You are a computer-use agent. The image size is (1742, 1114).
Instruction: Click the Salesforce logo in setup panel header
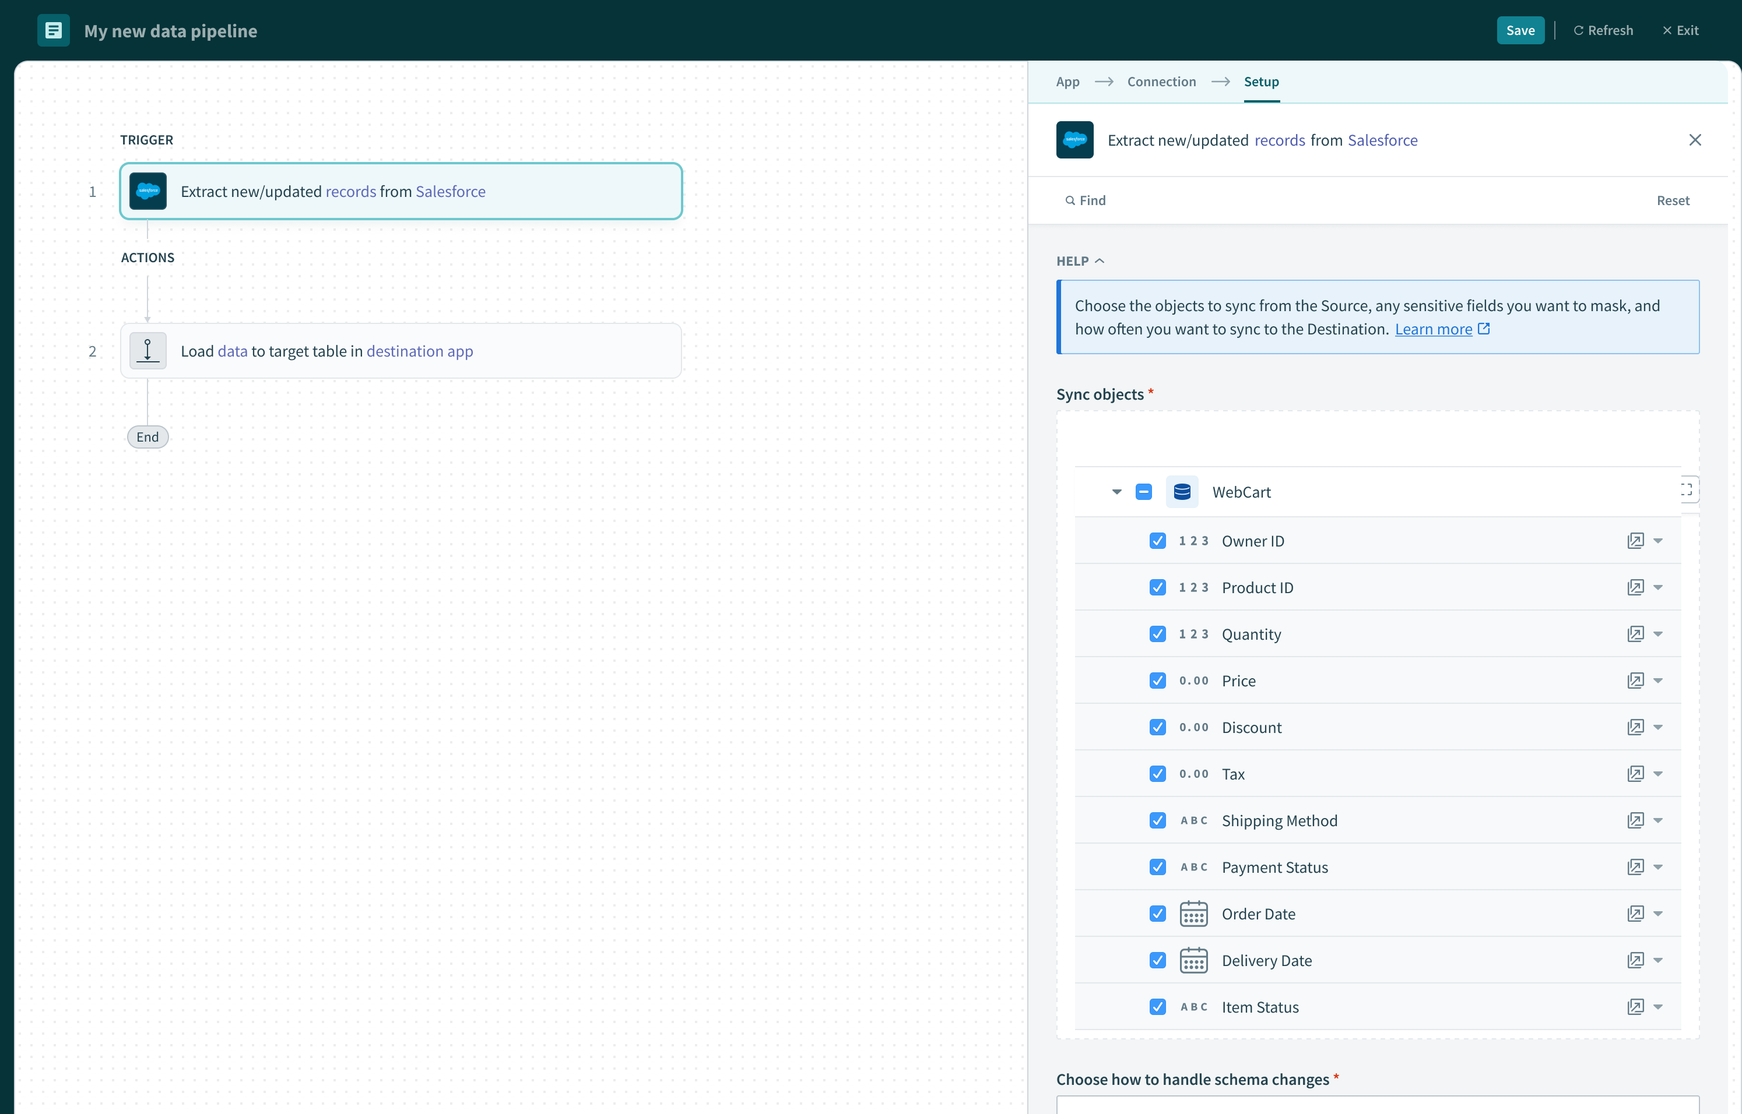[x=1074, y=140]
